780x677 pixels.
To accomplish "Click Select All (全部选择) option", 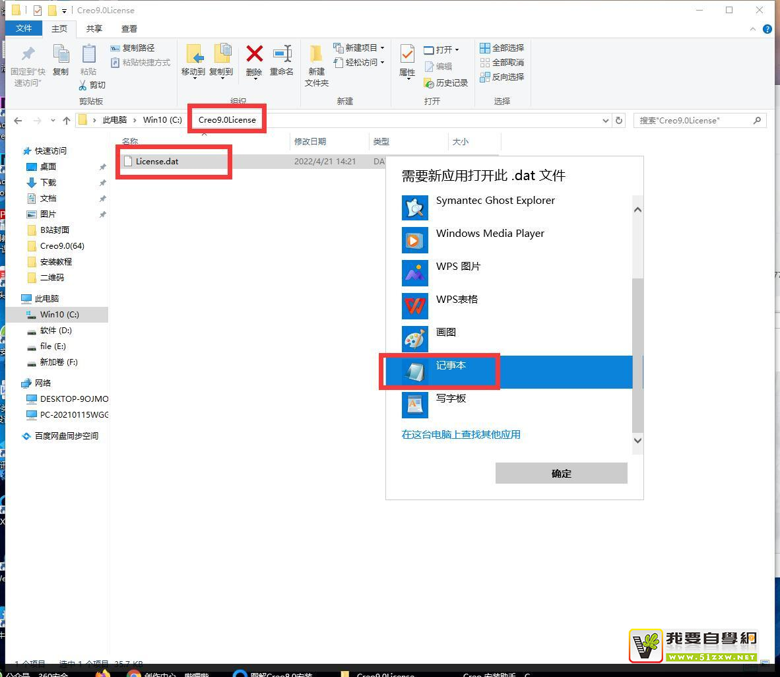I will pos(502,48).
